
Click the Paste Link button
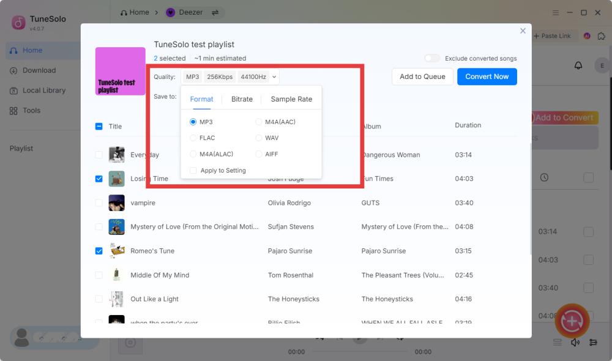552,36
